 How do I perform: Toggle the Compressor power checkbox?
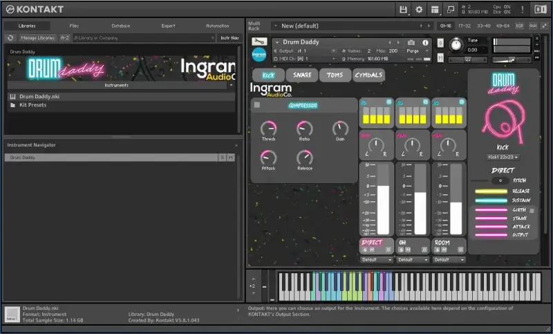pyautogui.click(x=257, y=104)
